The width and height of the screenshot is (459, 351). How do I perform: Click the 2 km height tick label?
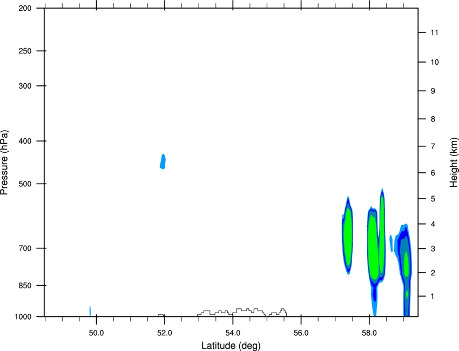click(x=433, y=273)
